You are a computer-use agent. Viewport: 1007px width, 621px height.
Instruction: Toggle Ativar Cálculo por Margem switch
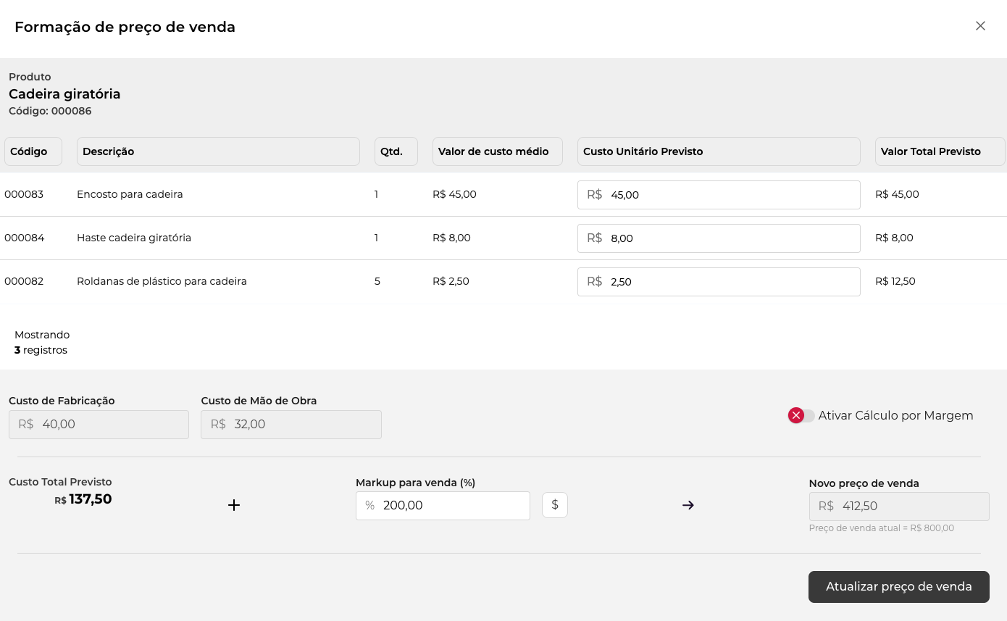click(x=801, y=415)
